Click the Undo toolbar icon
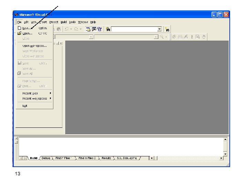 67,29
